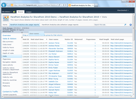This screenshot has width=136, height=99.
Task: Open the Overview sidebar heading
Action: pyautogui.click(x=7, y=35)
